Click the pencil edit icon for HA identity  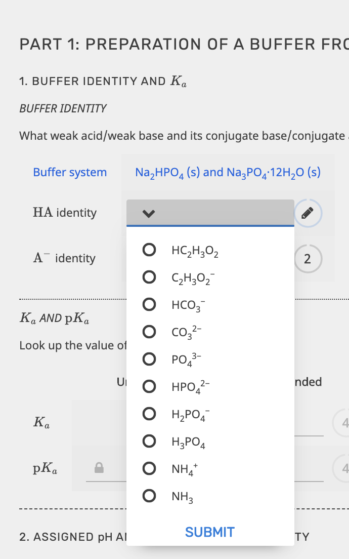tap(308, 213)
